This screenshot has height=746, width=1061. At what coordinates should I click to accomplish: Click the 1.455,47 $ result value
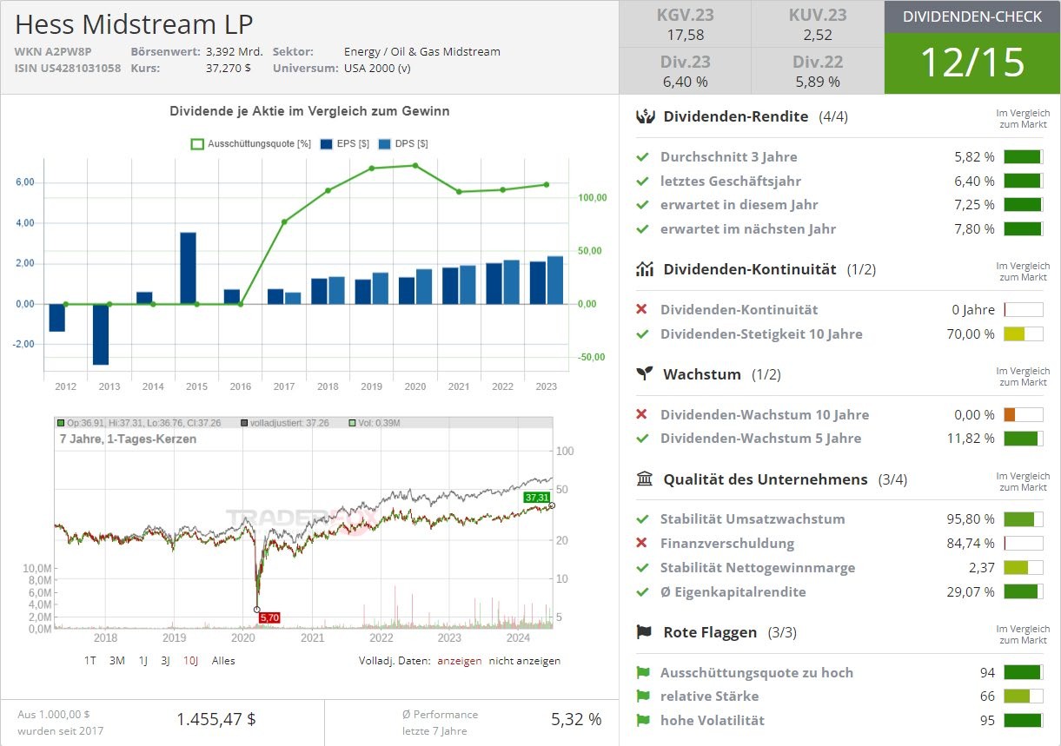[216, 719]
